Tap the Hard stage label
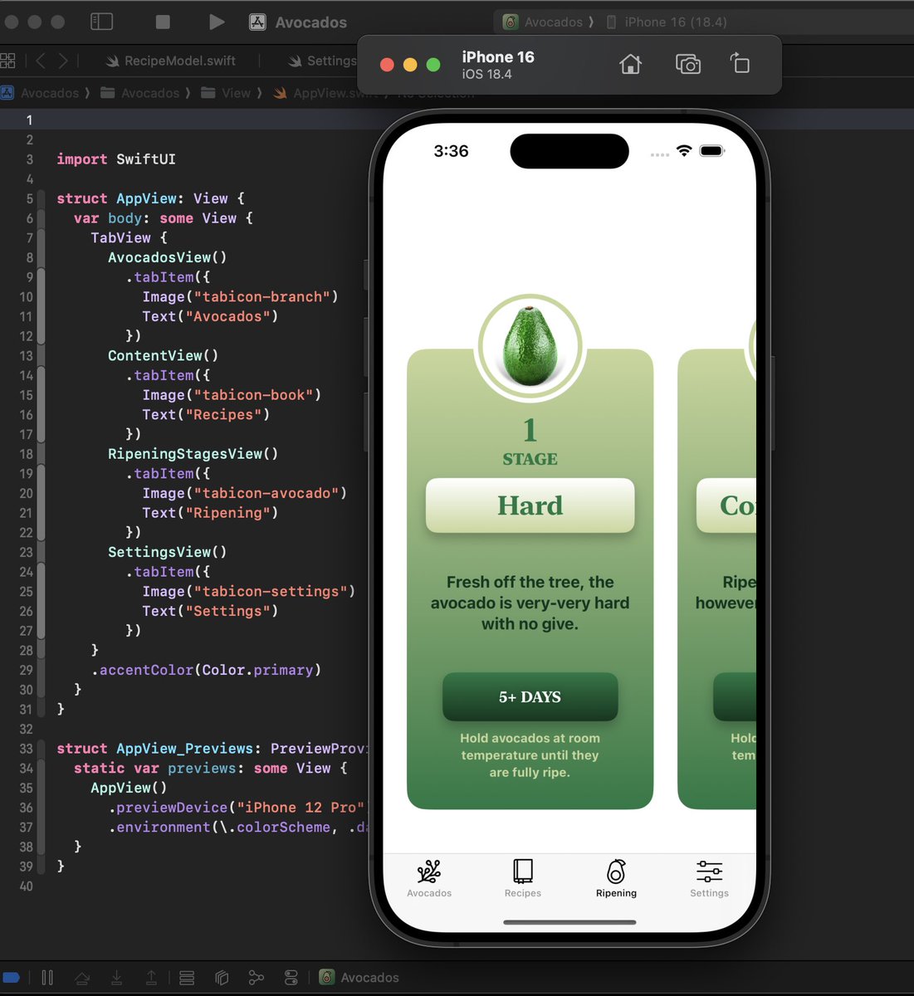 [x=530, y=505]
